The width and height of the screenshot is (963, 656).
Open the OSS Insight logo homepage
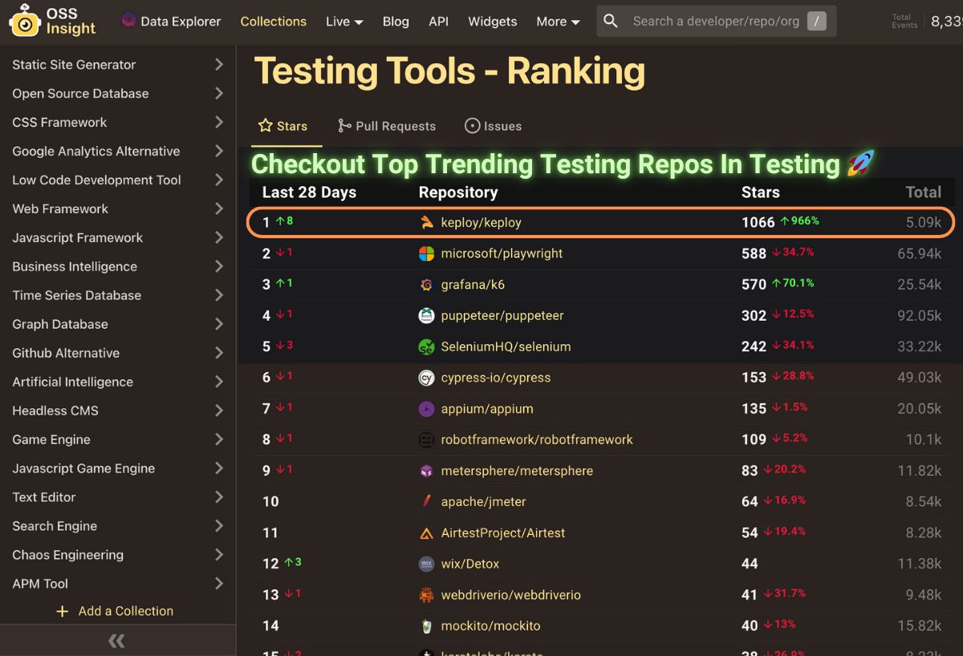coord(53,21)
